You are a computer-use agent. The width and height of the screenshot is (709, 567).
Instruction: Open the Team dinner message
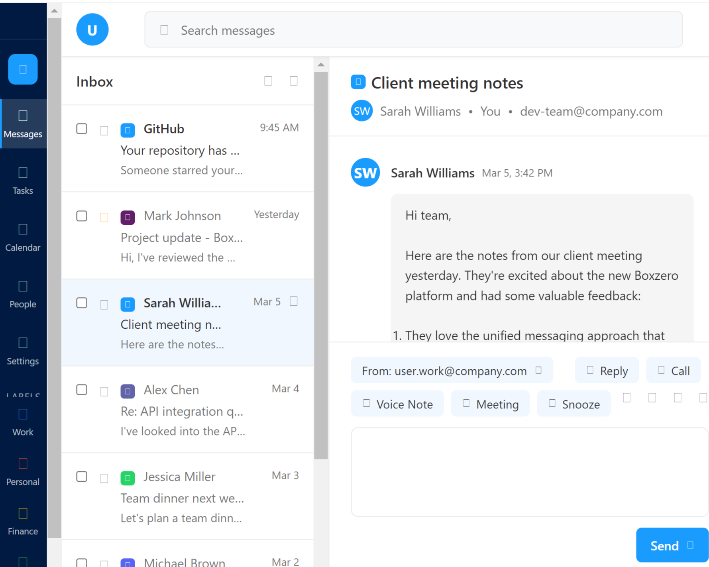(x=188, y=496)
